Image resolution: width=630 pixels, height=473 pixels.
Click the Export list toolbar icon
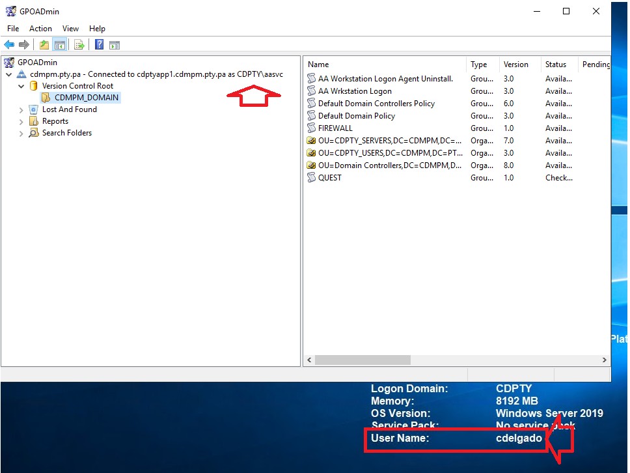(x=79, y=45)
